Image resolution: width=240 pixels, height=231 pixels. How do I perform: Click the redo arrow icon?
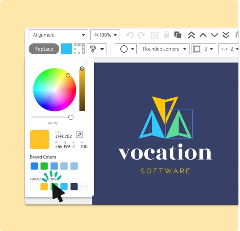[141, 35]
